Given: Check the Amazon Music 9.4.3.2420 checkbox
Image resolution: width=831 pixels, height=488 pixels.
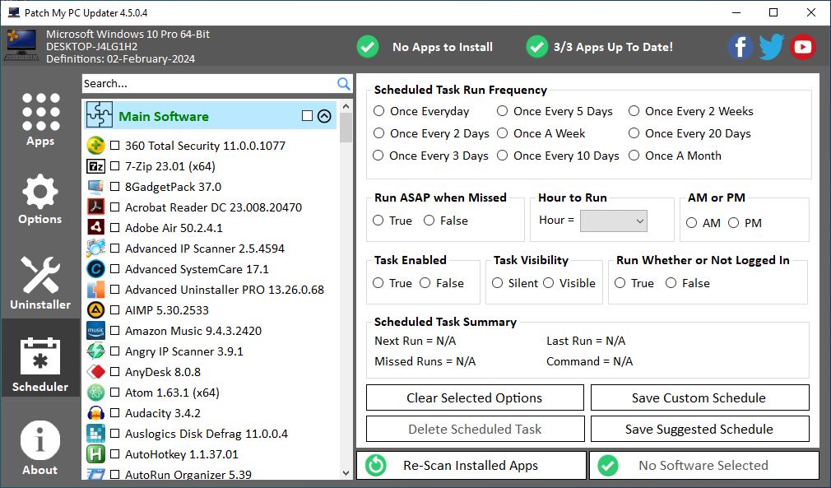Looking at the screenshot, I should click(x=114, y=331).
